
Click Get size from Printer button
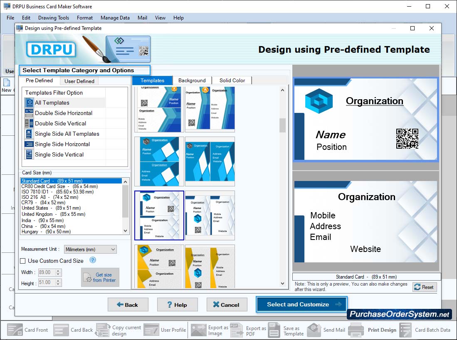100,277
